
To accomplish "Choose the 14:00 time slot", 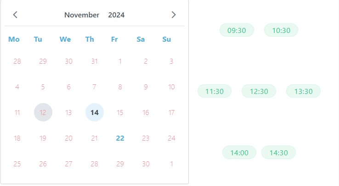I will click(239, 153).
